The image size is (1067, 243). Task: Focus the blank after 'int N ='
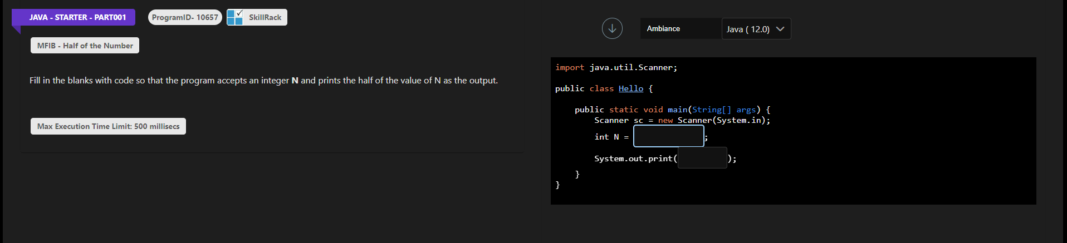click(x=668, y=136)
